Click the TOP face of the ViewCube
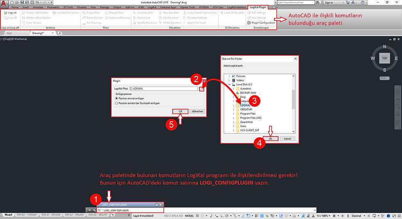The height and width of the screenshot is (219, 402). coord(385,58)
